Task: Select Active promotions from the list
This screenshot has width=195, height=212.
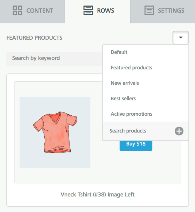Action: pyautogui.click(x=131, y=114)
